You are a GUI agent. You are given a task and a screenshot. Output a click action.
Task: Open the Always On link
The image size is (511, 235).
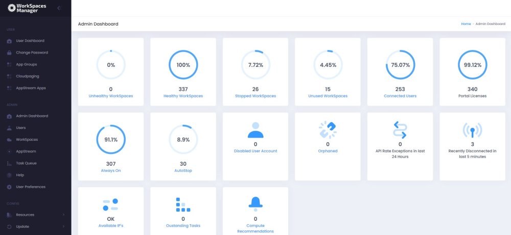[111, 171]
